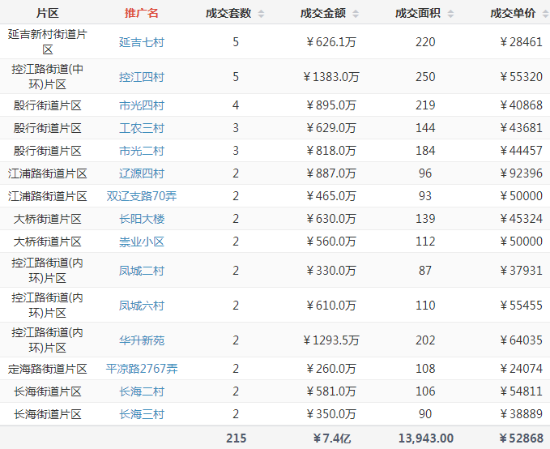
Task: Click unit price ¥45324
Action: tap(521, 219)
